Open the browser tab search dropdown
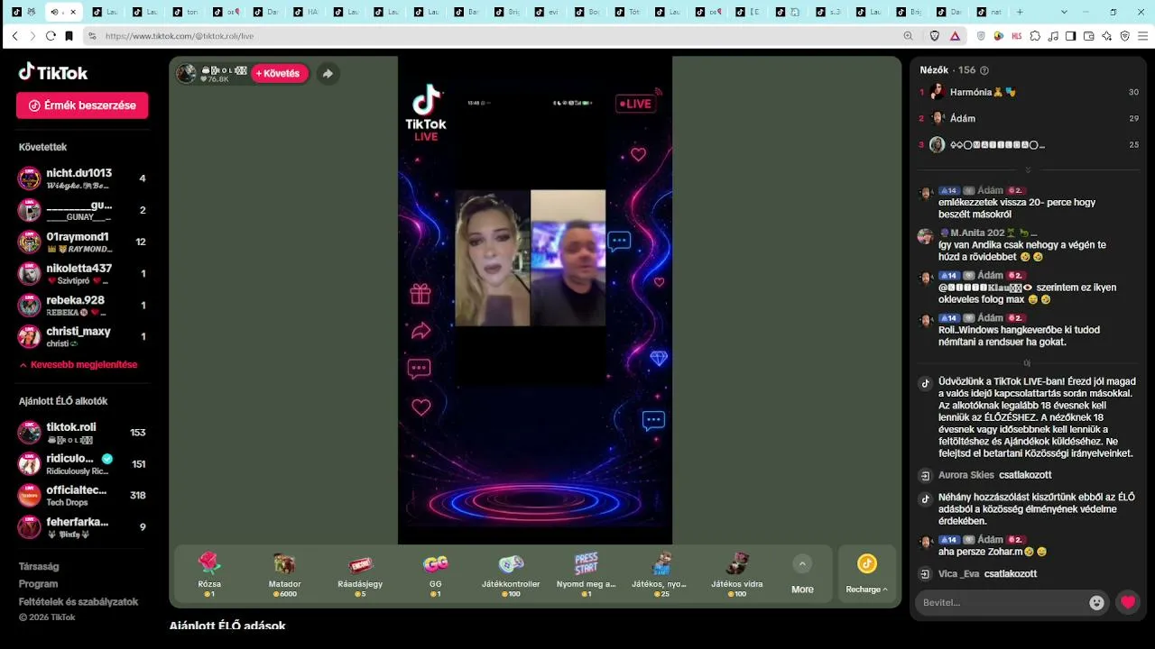 (1064, 12)
